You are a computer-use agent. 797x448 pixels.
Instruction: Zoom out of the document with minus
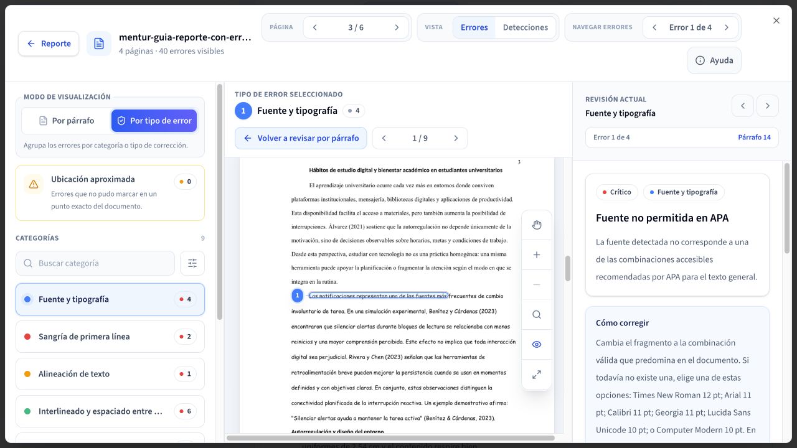(537, 285)
